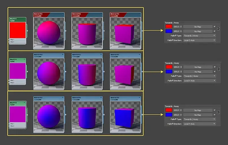
Task: Open the Falloff Direction dropdown showing Local X-Axis
Action: point(199,81)
